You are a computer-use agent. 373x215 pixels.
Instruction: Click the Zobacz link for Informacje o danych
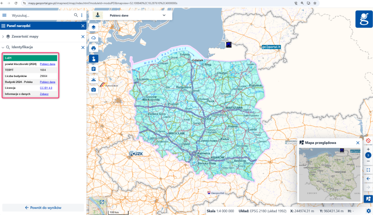point(44,94)
